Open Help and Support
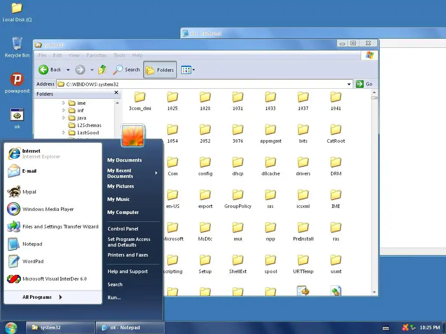 128,271
